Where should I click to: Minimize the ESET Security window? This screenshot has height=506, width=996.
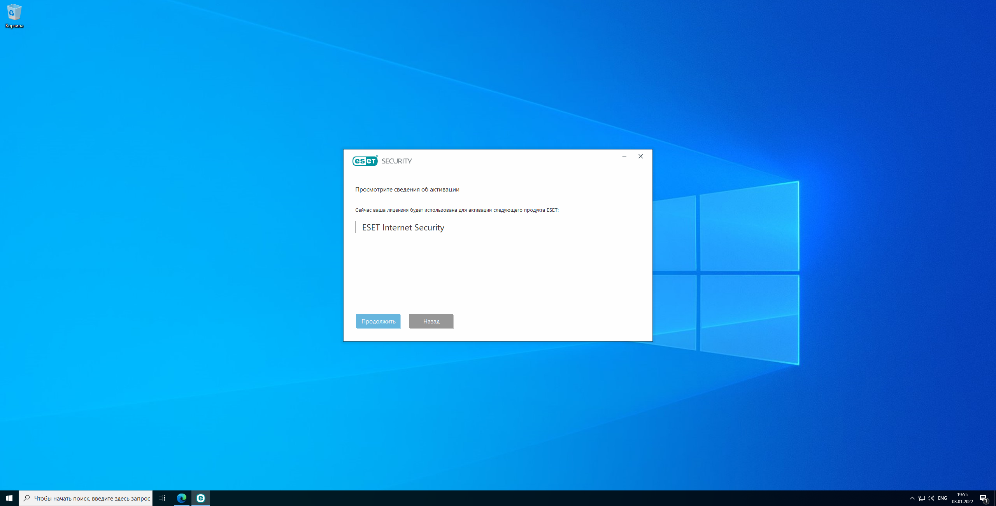click(624, 156)
